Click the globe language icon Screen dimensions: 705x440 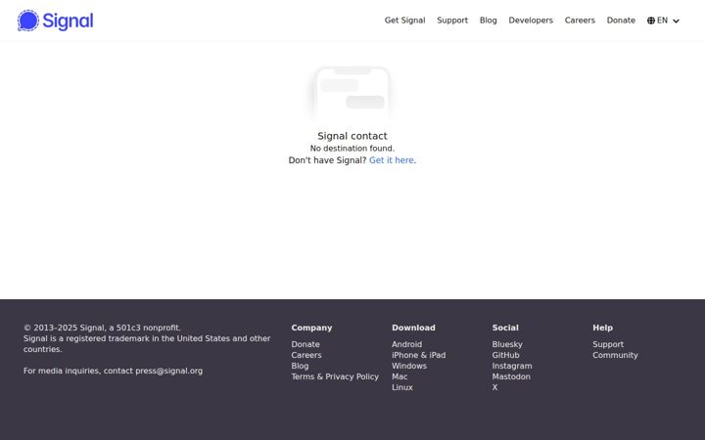650,21
